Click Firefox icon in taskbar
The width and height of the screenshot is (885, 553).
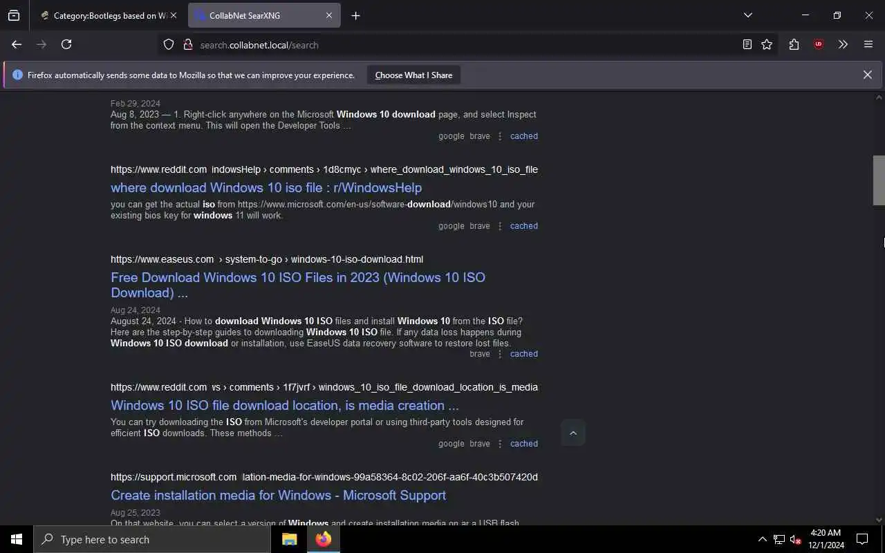click(323, 539)
